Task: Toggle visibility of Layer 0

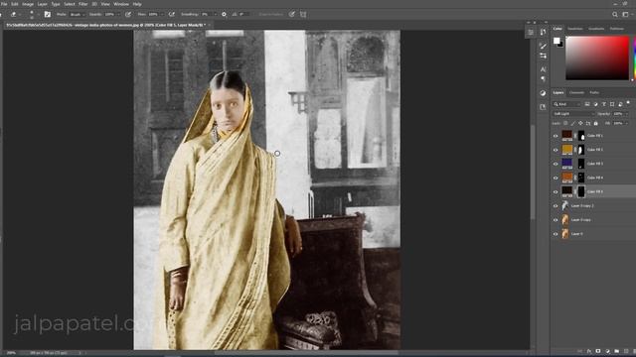Action: tap(556, 234)
